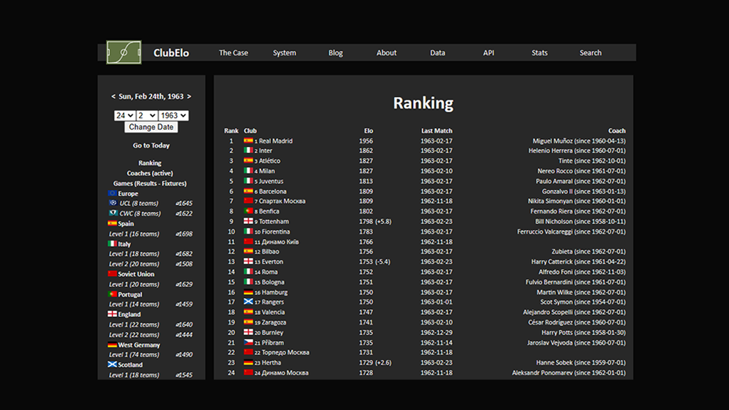
Task: Click the Ranking link in sidebar
Action: tap(150, 163)
